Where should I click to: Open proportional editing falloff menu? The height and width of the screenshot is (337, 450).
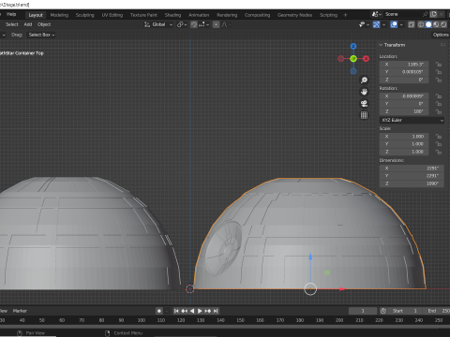pyautogui.click(x=226, y=24)
